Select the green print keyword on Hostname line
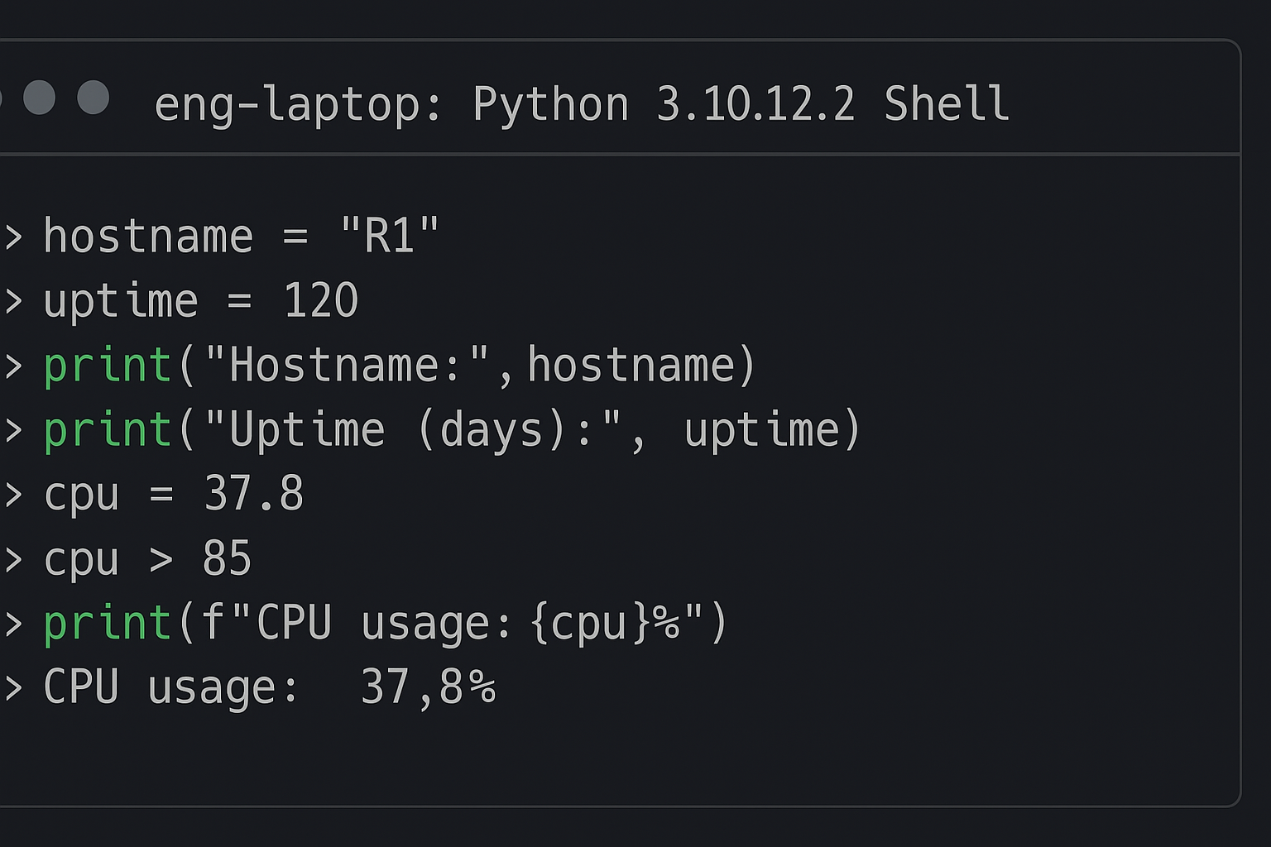Viewport: 1271px width, 847px height. (107, 364)
